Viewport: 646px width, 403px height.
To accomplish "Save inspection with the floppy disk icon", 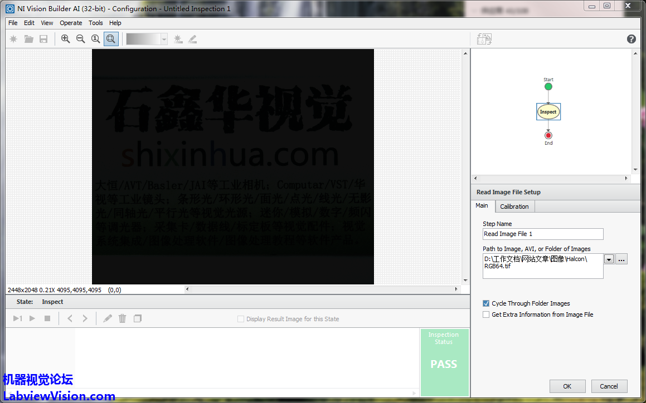I will click(43, 39).
